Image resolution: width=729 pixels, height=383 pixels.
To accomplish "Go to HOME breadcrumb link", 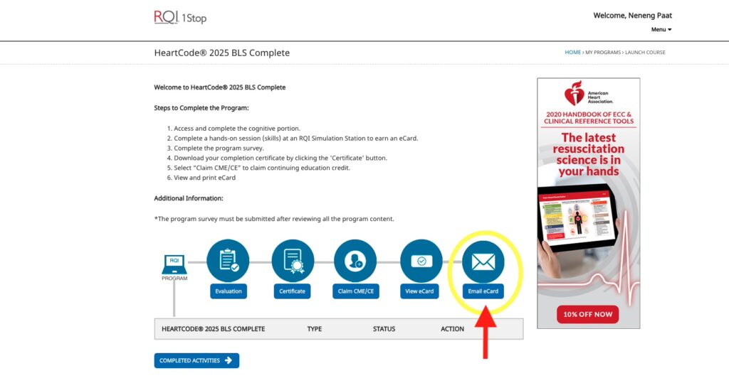I will coord(572,53).
